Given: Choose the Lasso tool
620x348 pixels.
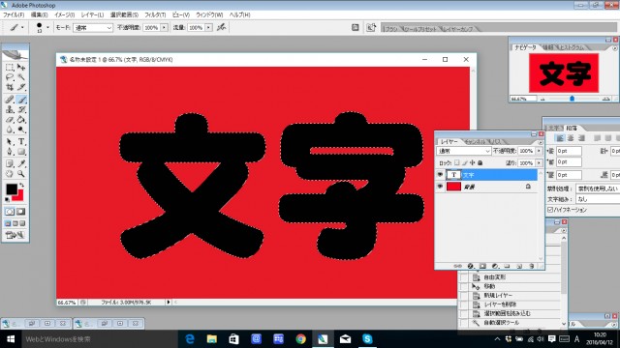Looking at the screenshot, I should 10,77.
